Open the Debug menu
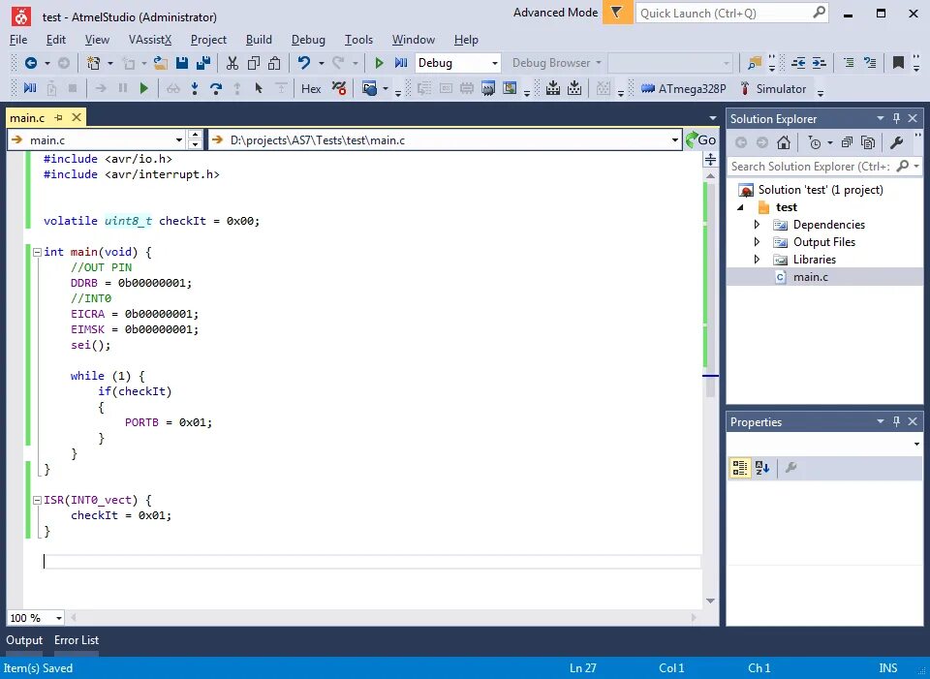Screen dimensions: 930x679 [x=308, y=40]
